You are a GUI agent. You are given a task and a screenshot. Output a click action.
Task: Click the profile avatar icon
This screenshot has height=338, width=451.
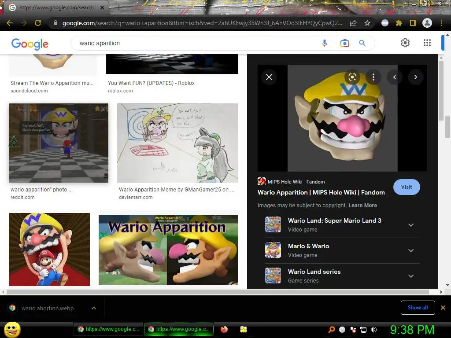[x=427, y=23]
